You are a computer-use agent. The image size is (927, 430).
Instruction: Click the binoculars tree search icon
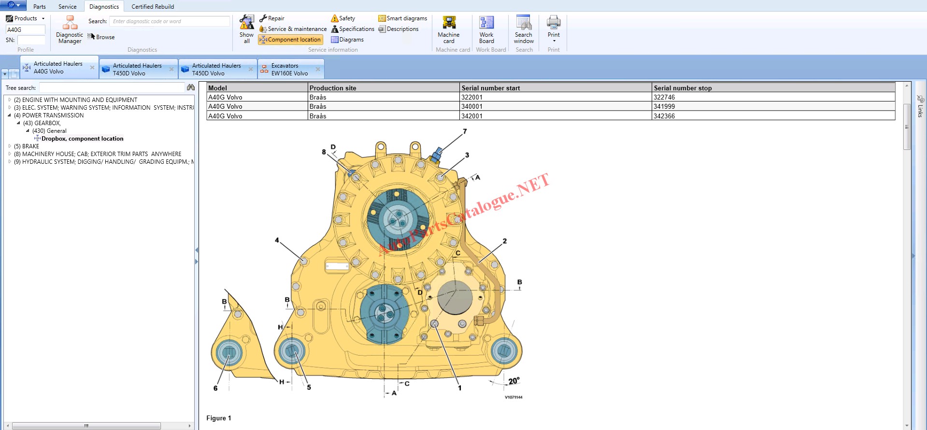pyautogui.click(x=190, y=87)
